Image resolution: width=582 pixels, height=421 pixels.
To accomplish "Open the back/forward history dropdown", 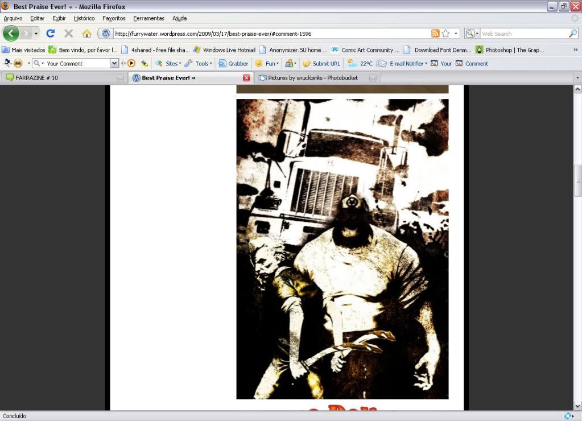I will pos(36,34).
